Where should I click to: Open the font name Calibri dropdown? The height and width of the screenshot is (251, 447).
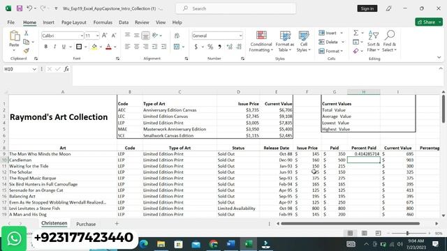click(x=82, y=36)
